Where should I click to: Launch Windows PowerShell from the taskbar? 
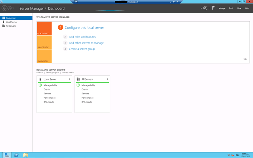pos(16,155)
